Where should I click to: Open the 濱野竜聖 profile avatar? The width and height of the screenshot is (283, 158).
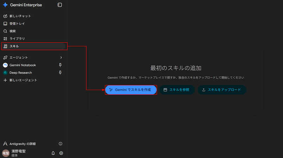click(6, 153)
